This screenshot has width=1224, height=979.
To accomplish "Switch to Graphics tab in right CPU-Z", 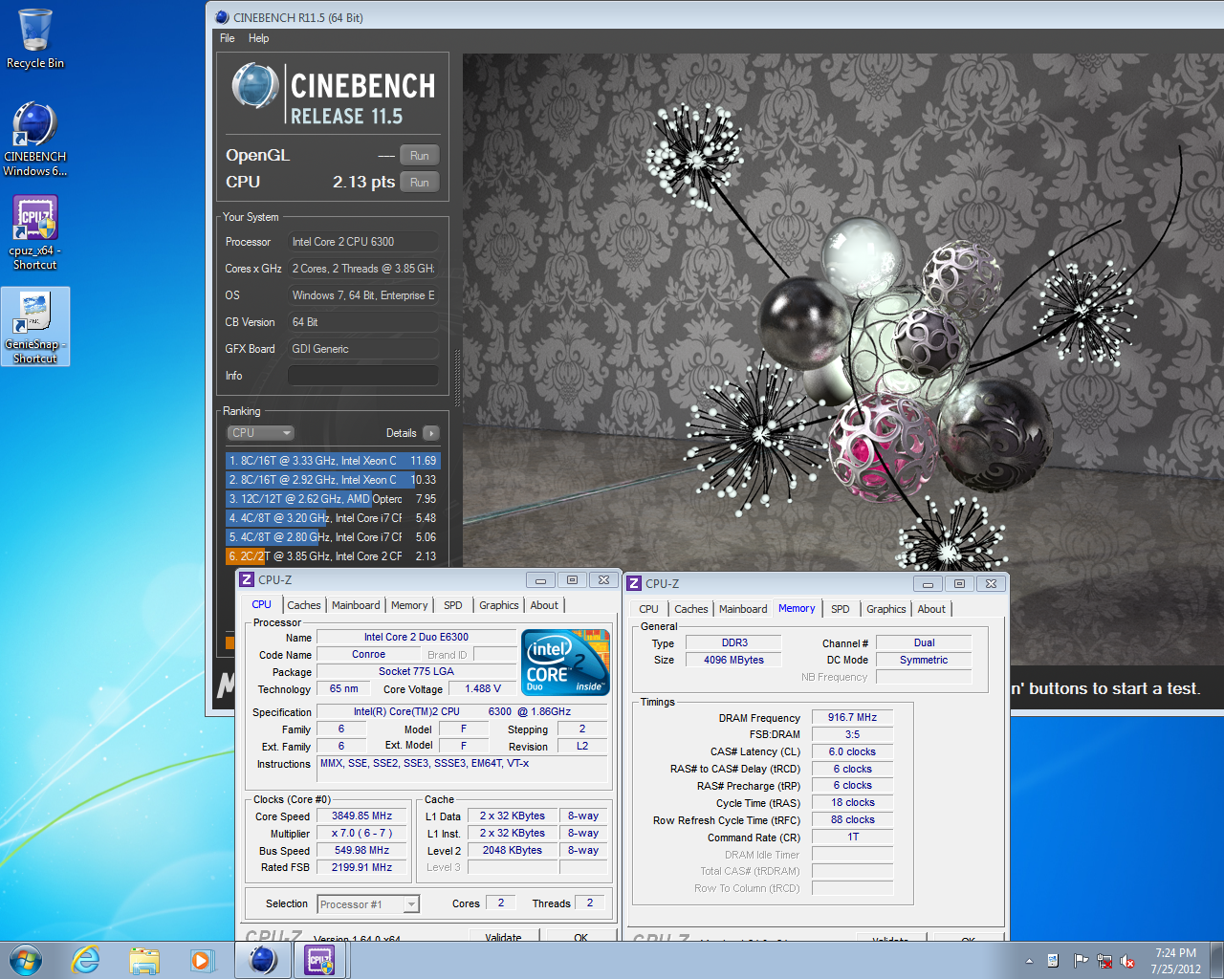I will tap(886, 609).
